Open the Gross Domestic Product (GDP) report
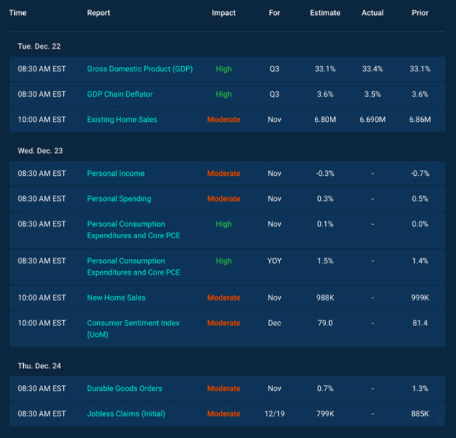This screenshot has width=456, height=438. click(x=140, y=69)
